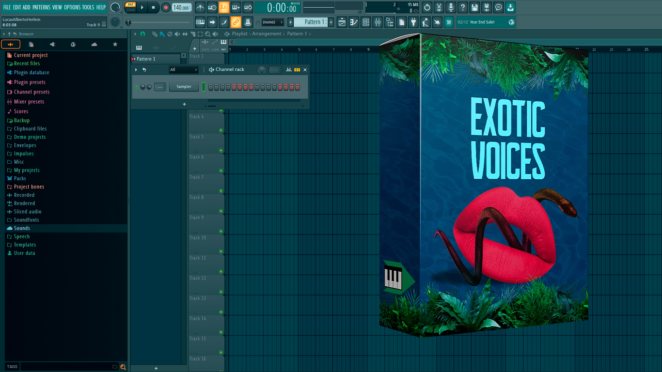Screen dimensions: 662x372
Task: Select the playlist Mute tool speaker icon
Action: click(177, 34)
